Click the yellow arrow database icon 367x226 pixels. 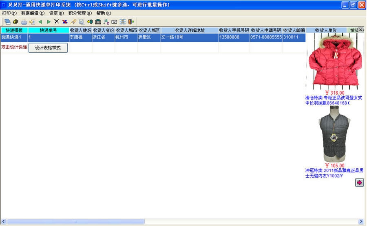(x=90, y=22)
